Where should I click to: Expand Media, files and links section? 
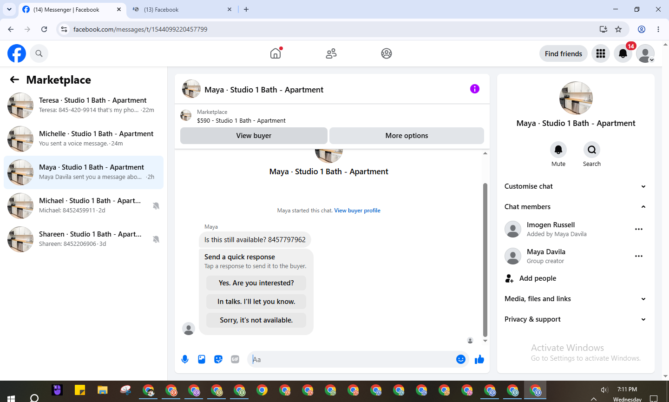coord(576,299)
